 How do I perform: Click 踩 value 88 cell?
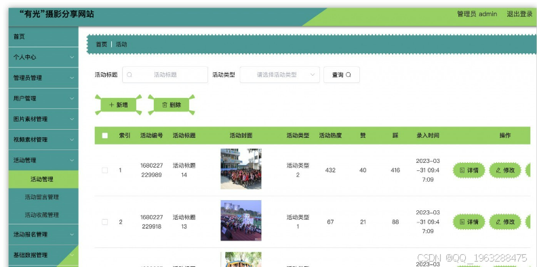coord(395,222)
